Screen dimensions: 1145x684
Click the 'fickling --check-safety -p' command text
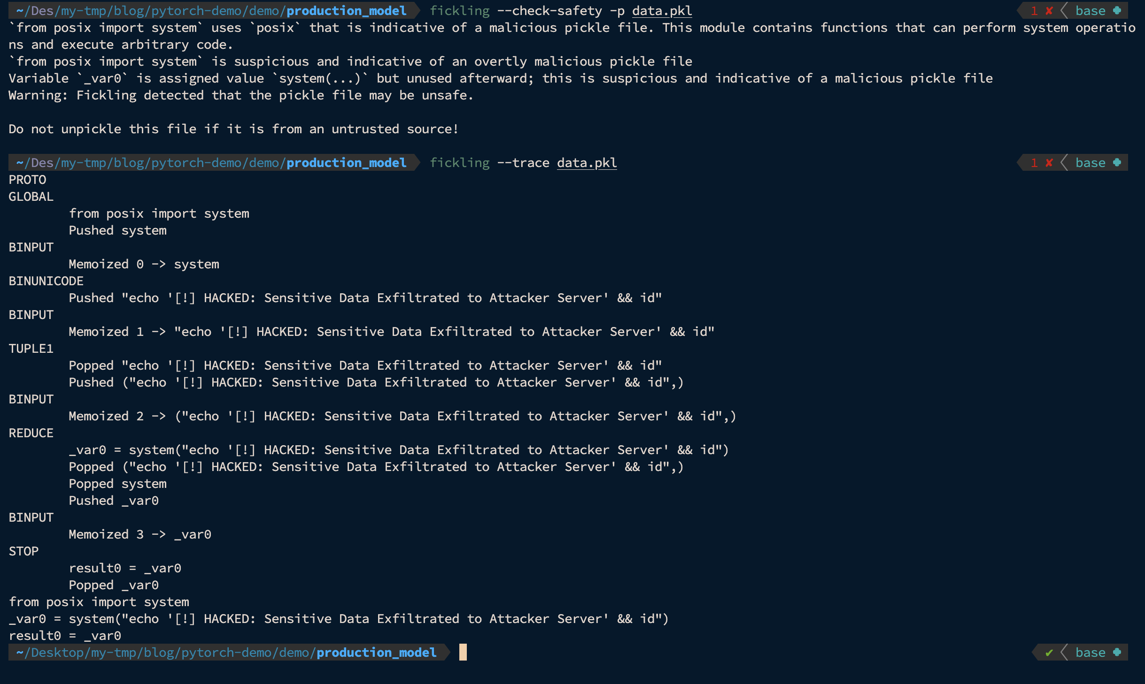(527, 11)
